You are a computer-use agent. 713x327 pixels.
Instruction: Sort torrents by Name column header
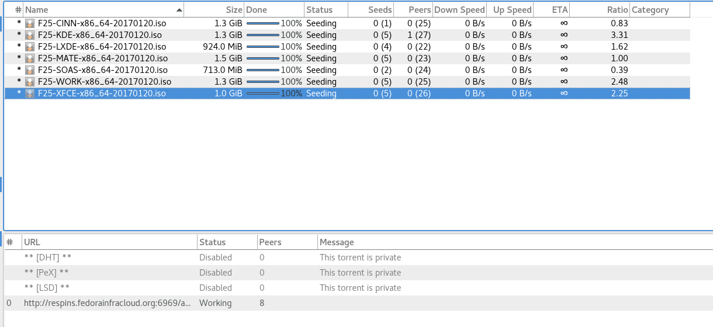pyautogui.click(x=103, y=10)
